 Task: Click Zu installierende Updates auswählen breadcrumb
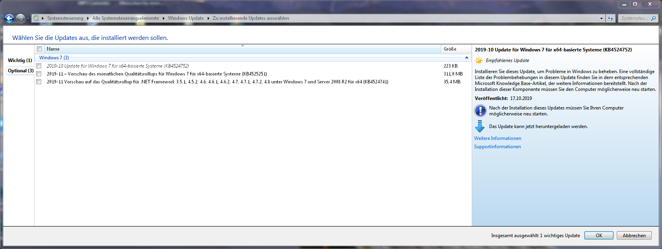pos(251,18)
